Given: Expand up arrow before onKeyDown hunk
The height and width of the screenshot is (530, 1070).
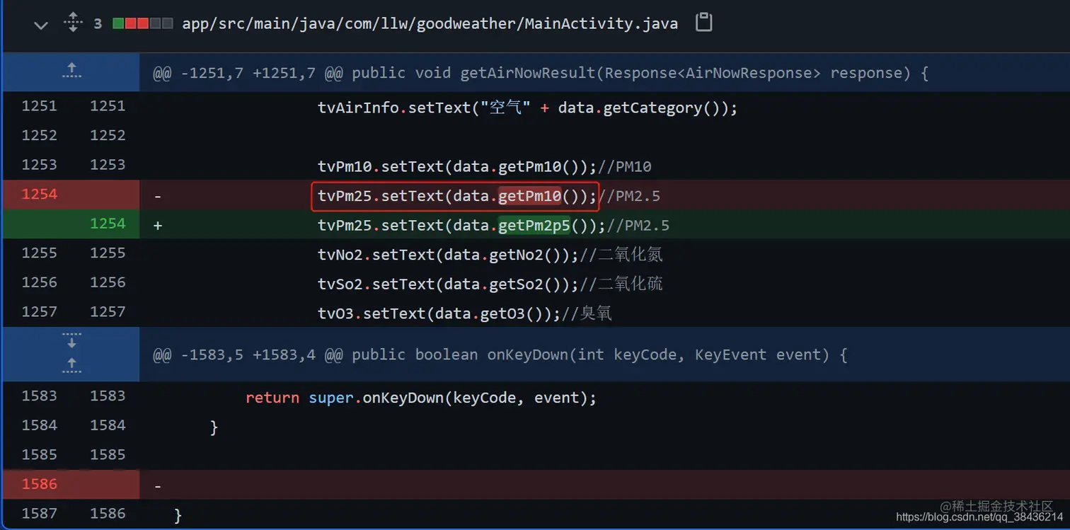Looking at the screenshot, I should [x=71, y=365].
